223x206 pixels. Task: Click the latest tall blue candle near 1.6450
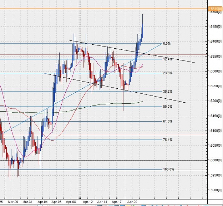pyautogui.click(x=142, y=31)
